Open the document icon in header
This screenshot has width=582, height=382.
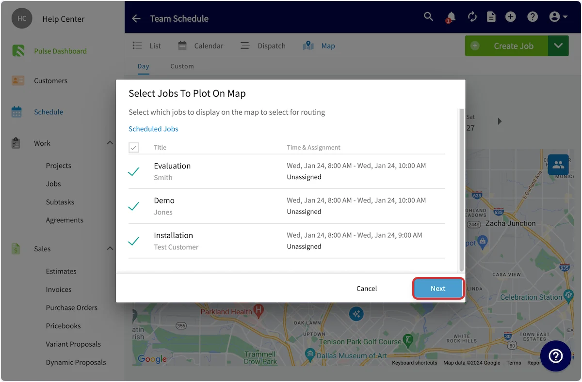pyautogui.click(x=491, y=17)
